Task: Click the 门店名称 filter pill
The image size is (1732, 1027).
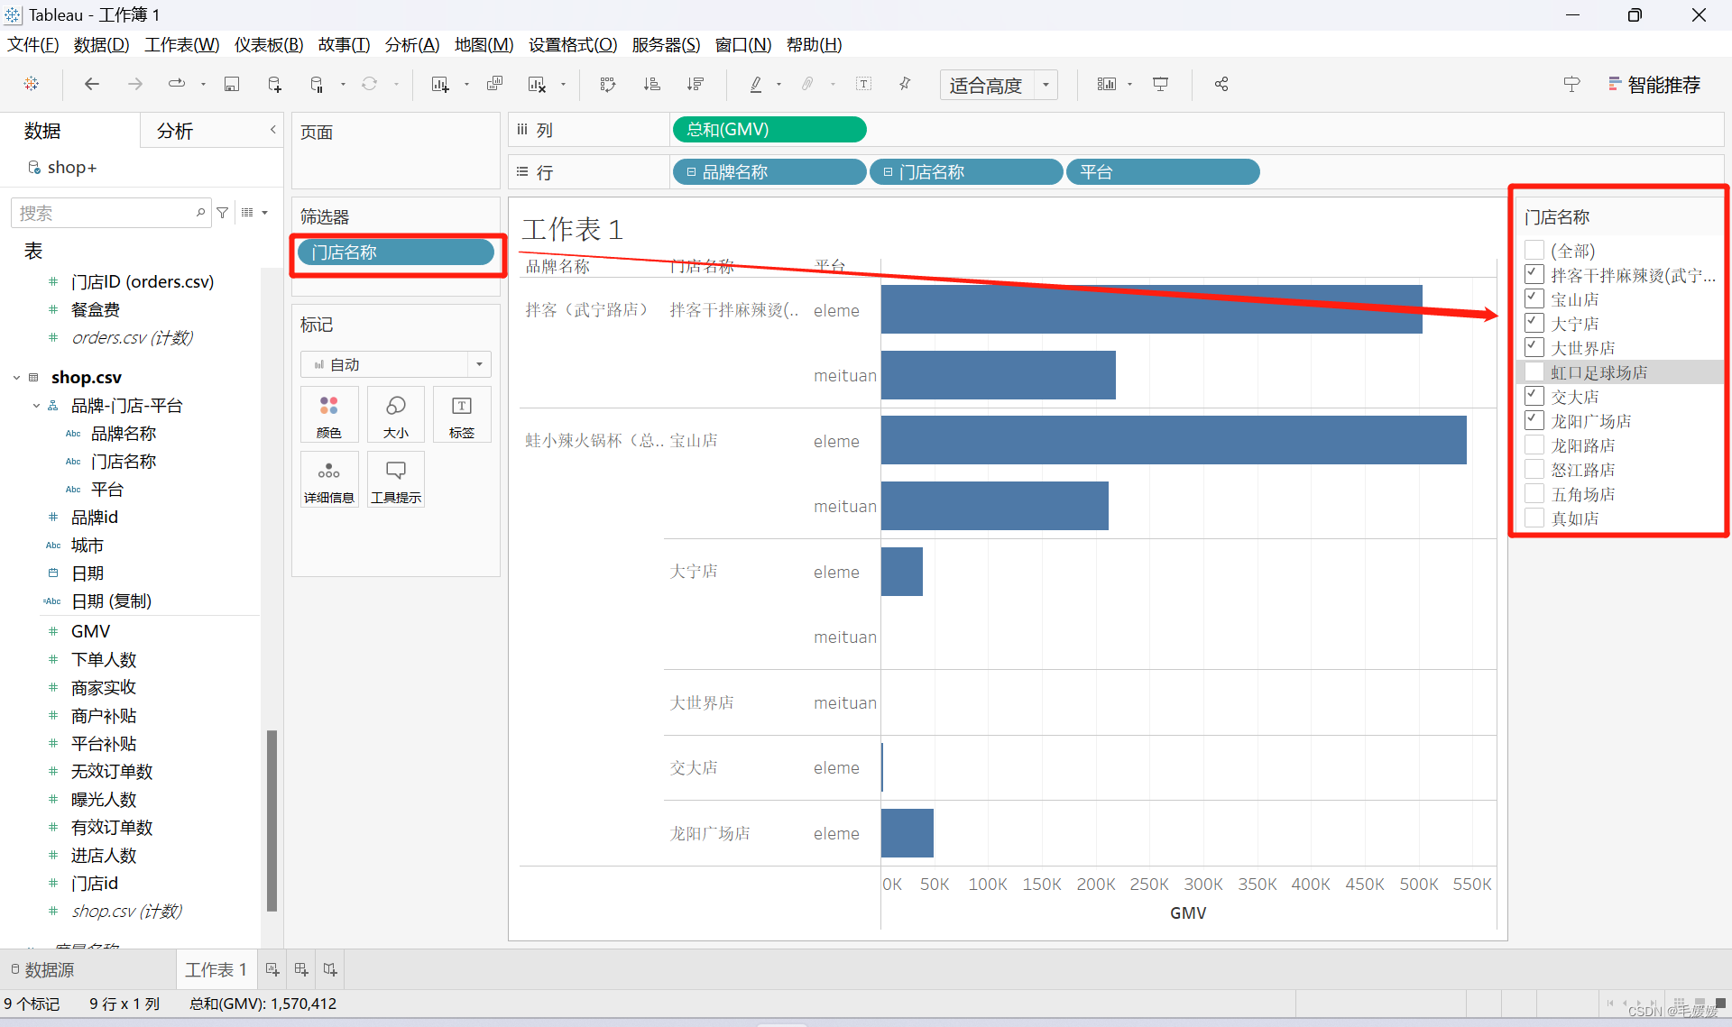Action: click(396, 252)
